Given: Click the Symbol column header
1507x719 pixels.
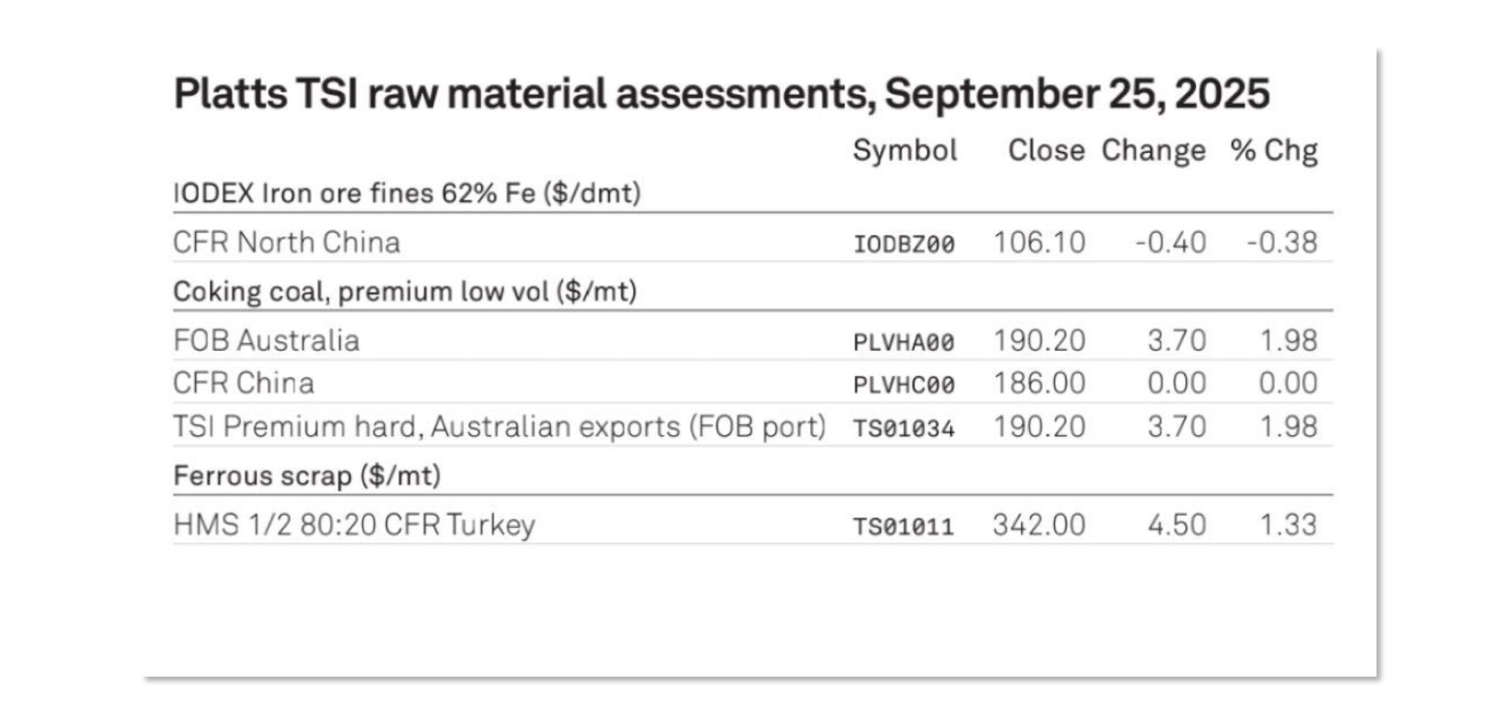Looking at the screenshot, I should (x=905, y=151).
